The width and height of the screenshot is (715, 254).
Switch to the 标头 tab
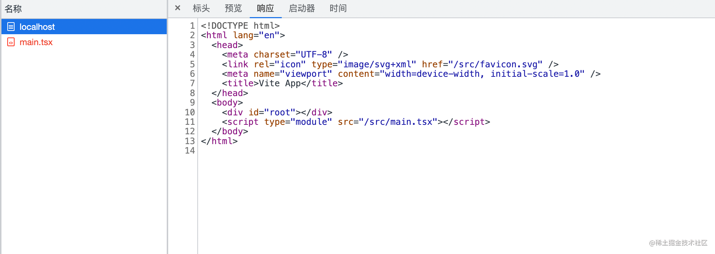click(201, 8)
